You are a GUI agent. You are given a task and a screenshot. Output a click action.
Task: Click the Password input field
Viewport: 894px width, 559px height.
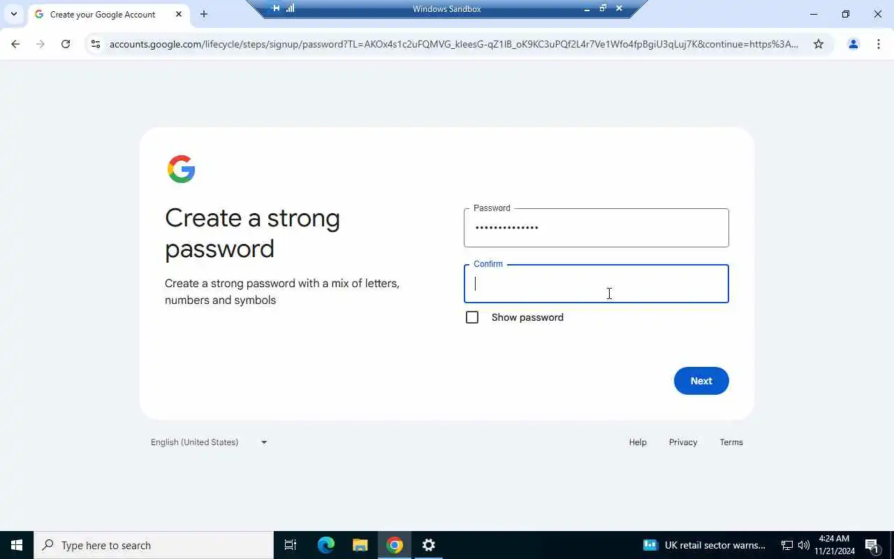(x=596, y=228)
